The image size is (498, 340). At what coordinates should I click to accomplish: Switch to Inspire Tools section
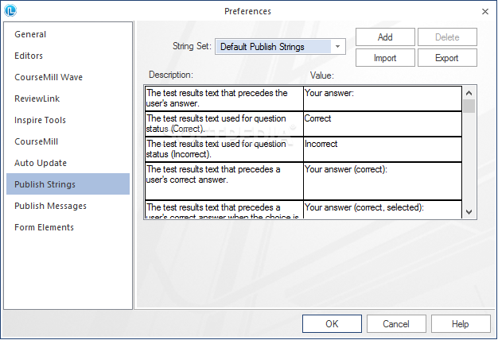[40, 120]
